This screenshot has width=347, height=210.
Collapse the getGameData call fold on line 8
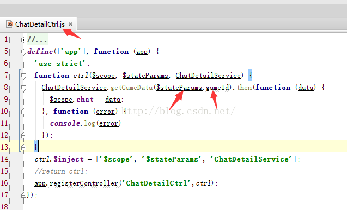pos(23,88)
